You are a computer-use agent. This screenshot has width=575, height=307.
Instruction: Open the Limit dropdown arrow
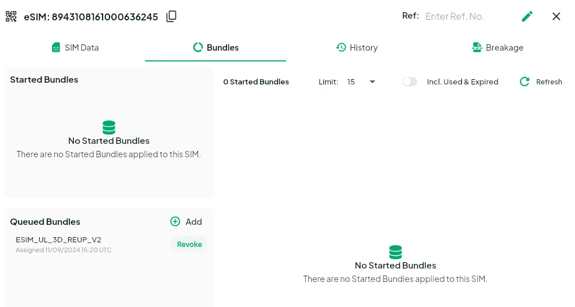(x=372, y=82)
